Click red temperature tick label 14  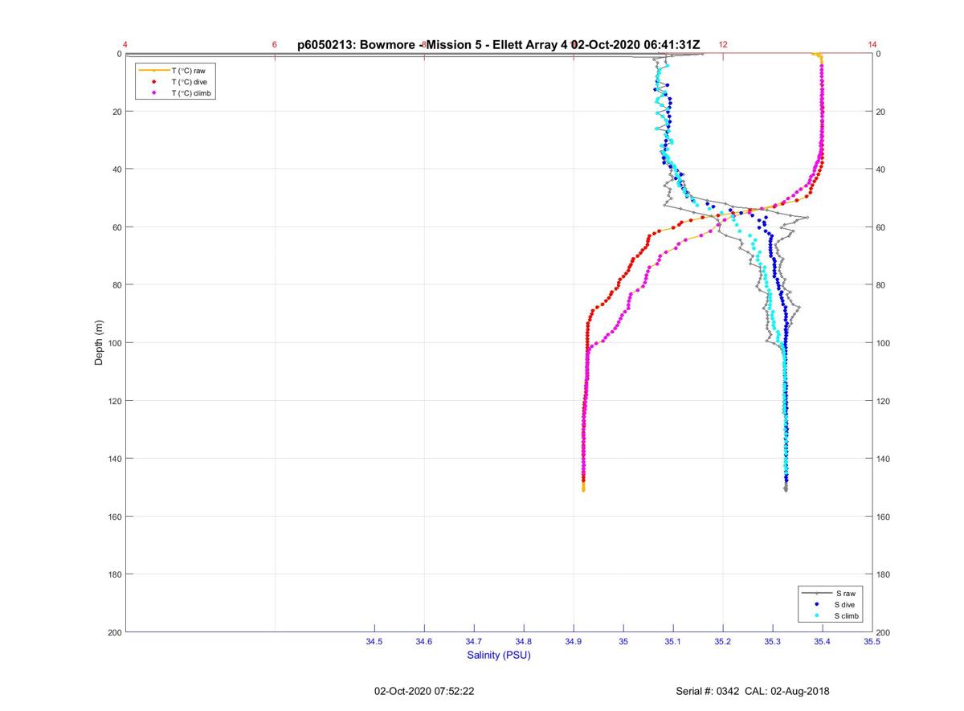click(872, 45)
